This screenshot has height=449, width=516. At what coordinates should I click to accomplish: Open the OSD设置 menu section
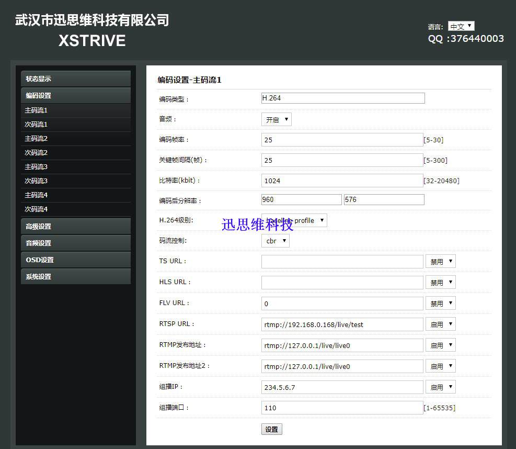(76, 260)
